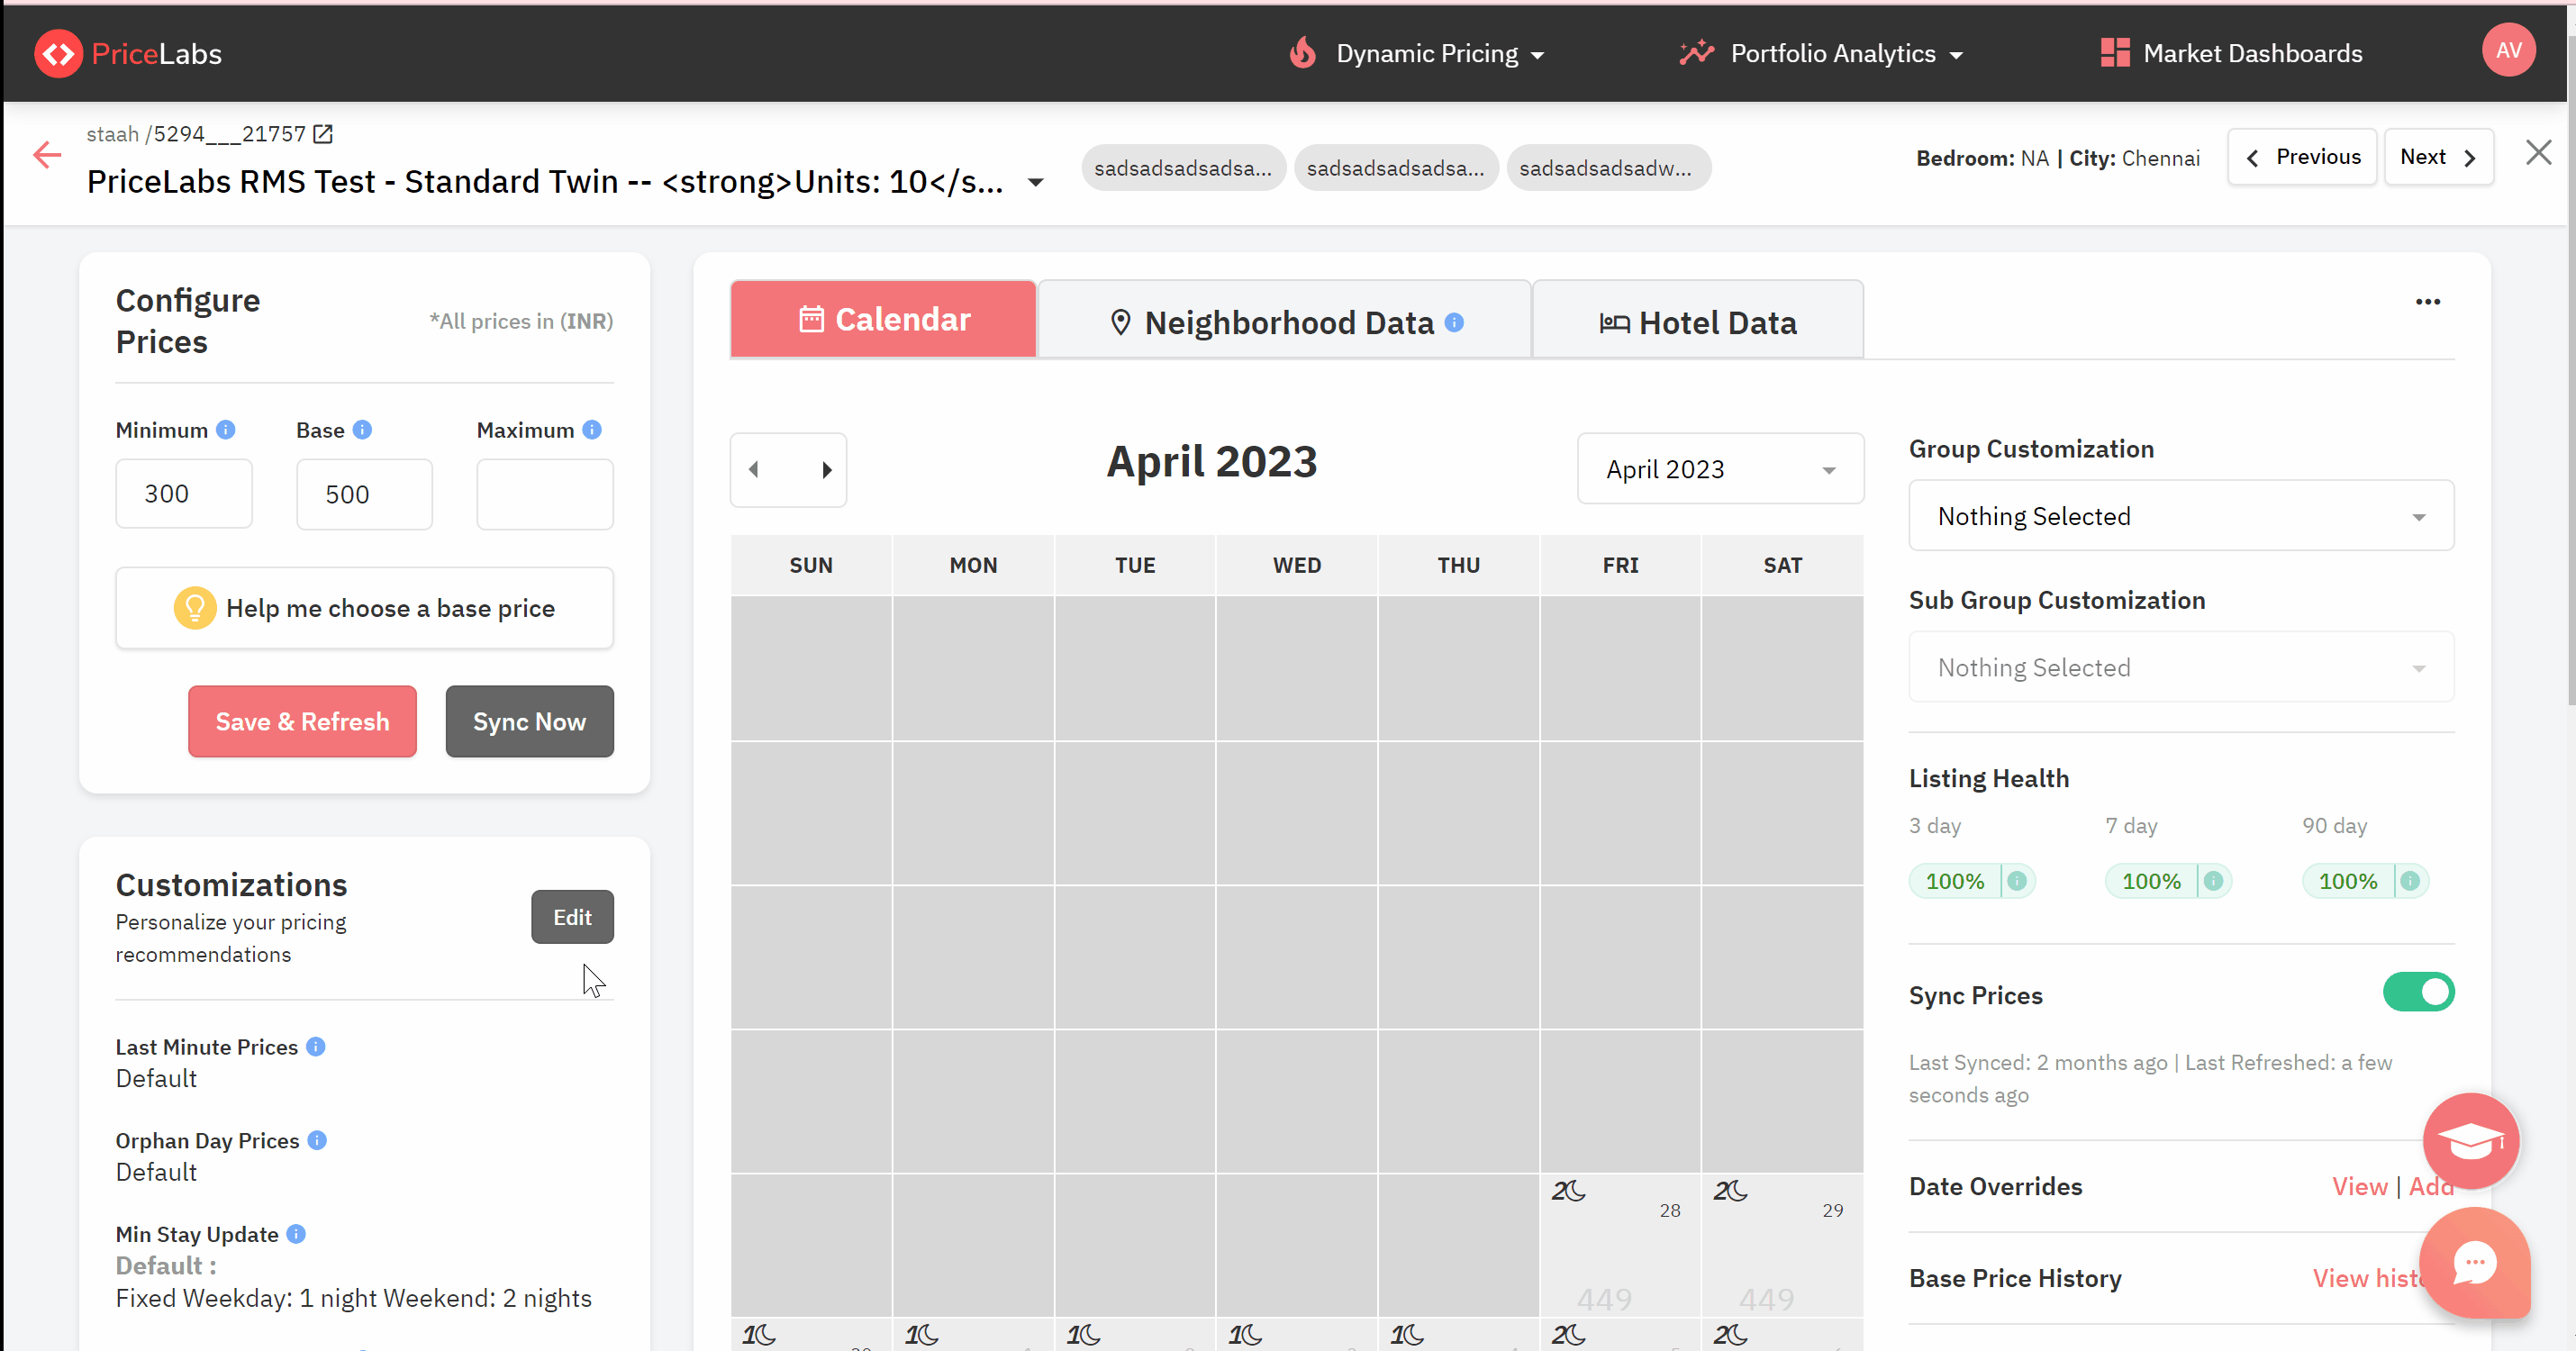Image resolution: width=2576 pixels, height=1351 pixels.
Task: Click the Customizations Edit button
Action: [572, 917]
